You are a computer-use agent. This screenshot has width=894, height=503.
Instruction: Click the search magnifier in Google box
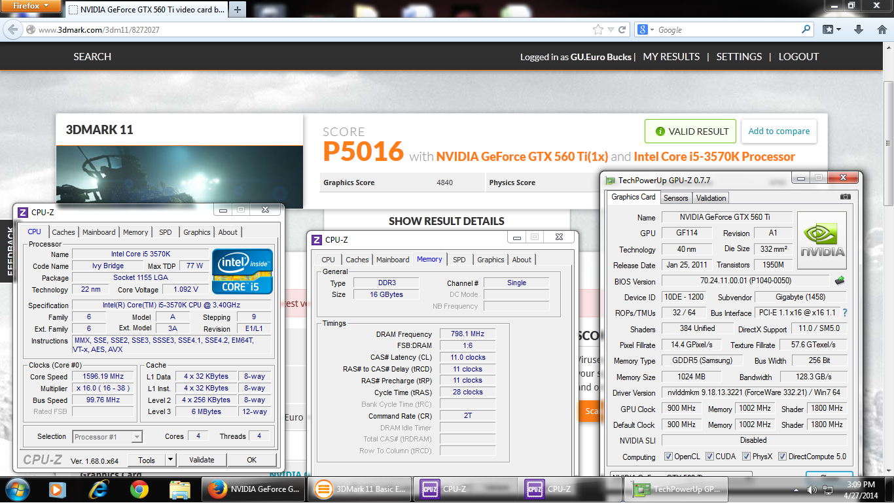(806, 29)
